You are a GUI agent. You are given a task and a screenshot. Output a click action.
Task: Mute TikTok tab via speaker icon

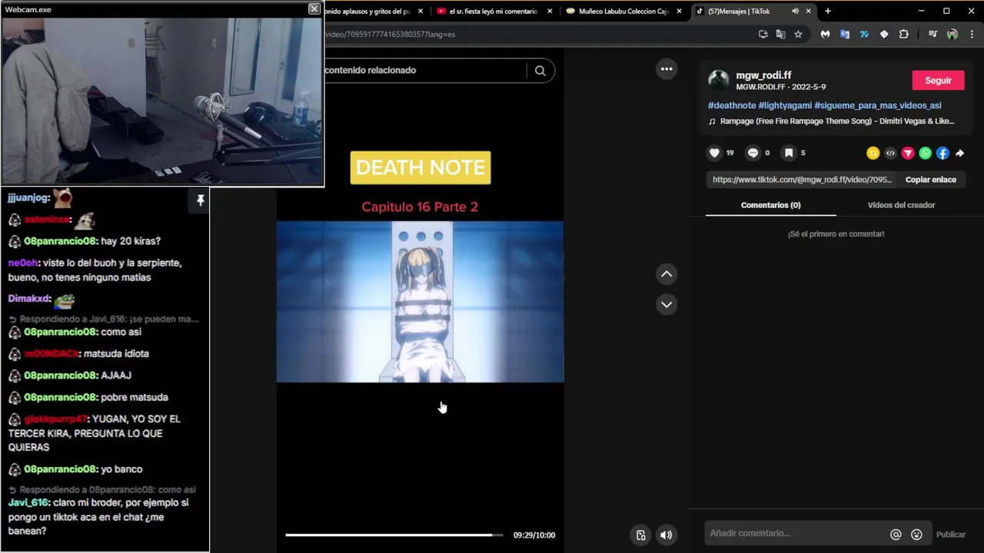pos(795,12)
